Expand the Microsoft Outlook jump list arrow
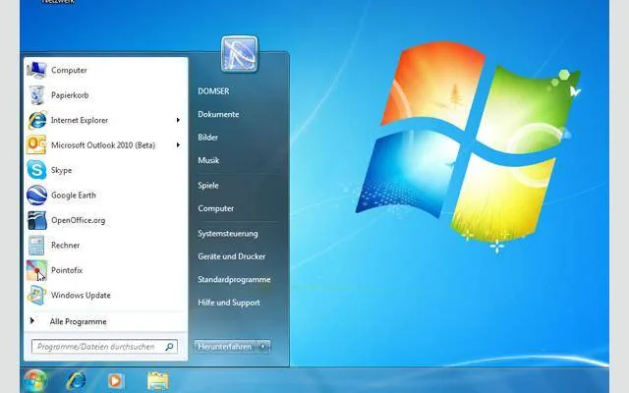 [x=178, y=145]
